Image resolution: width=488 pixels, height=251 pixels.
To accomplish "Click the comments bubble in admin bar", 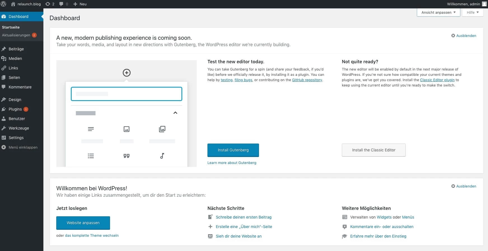I will (62, 4).
